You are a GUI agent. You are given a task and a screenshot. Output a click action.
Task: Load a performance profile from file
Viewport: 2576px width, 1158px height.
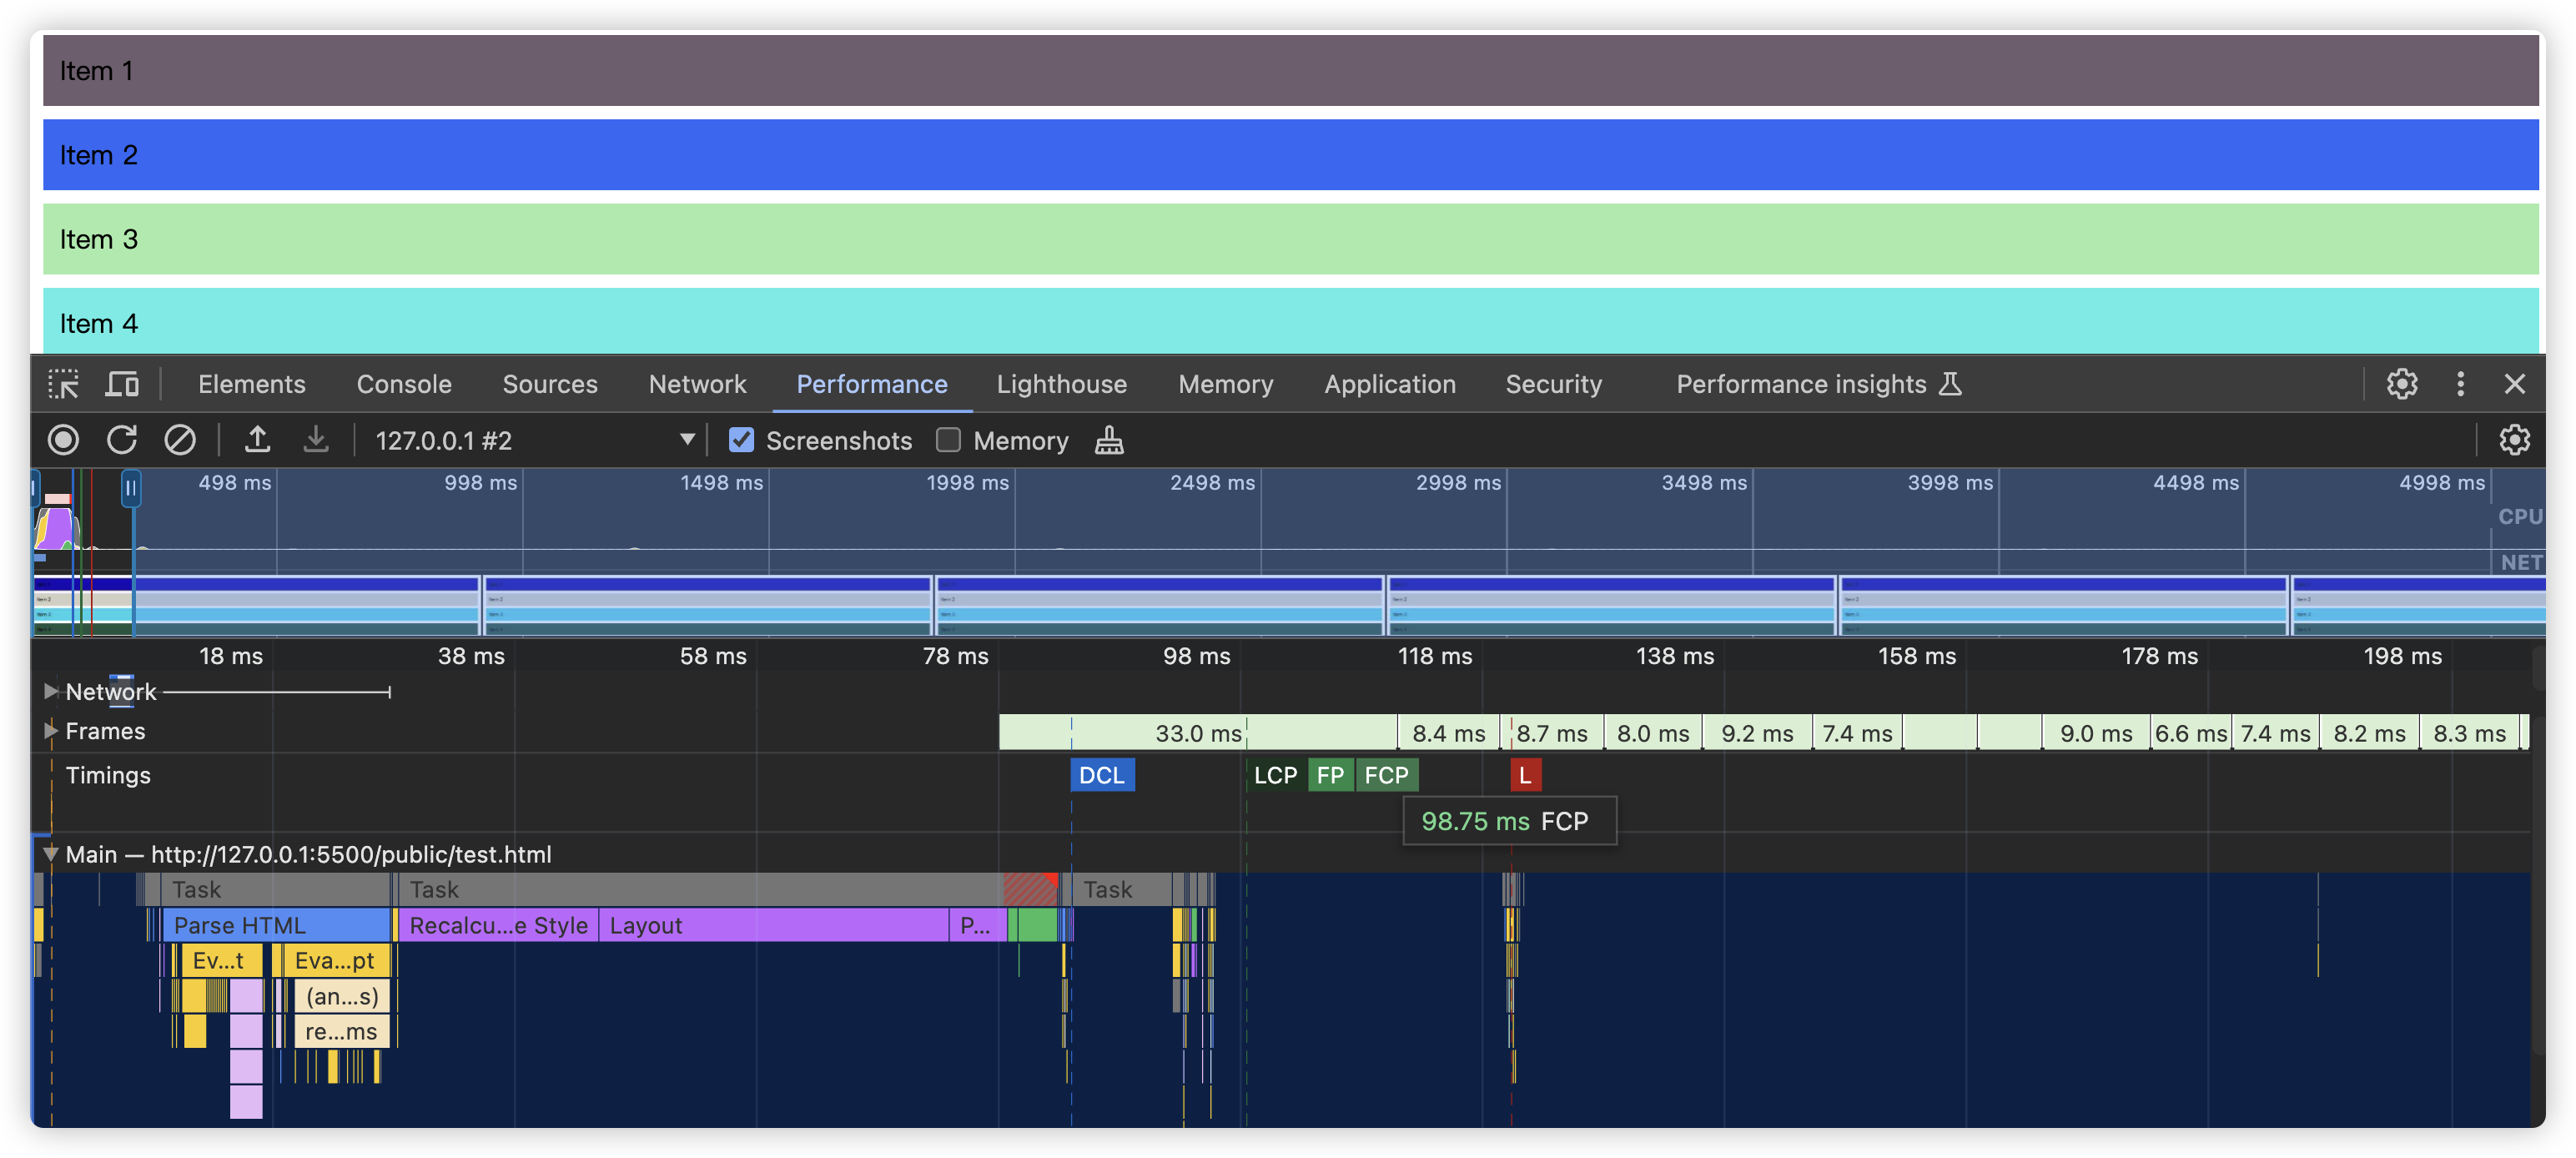258,440
